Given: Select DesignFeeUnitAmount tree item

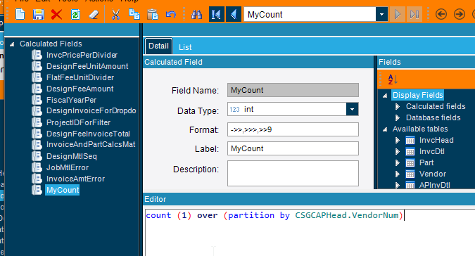Looking at the screenshot, I should (87, 66).
